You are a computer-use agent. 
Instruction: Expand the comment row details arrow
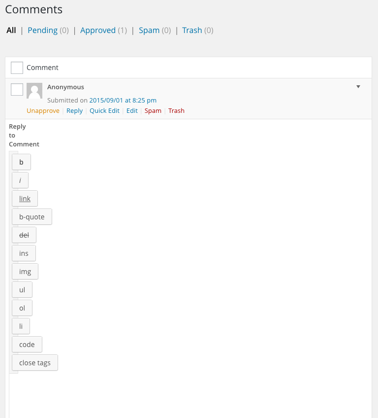[358, 87]
